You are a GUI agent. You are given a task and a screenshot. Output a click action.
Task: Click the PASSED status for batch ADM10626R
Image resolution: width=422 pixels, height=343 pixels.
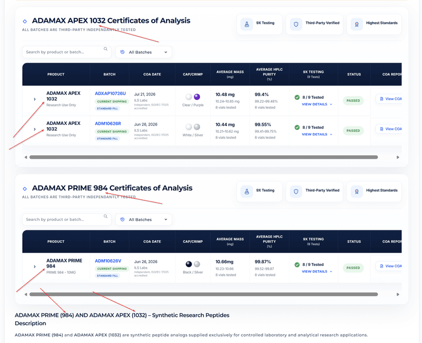click(x=353, y=131)
